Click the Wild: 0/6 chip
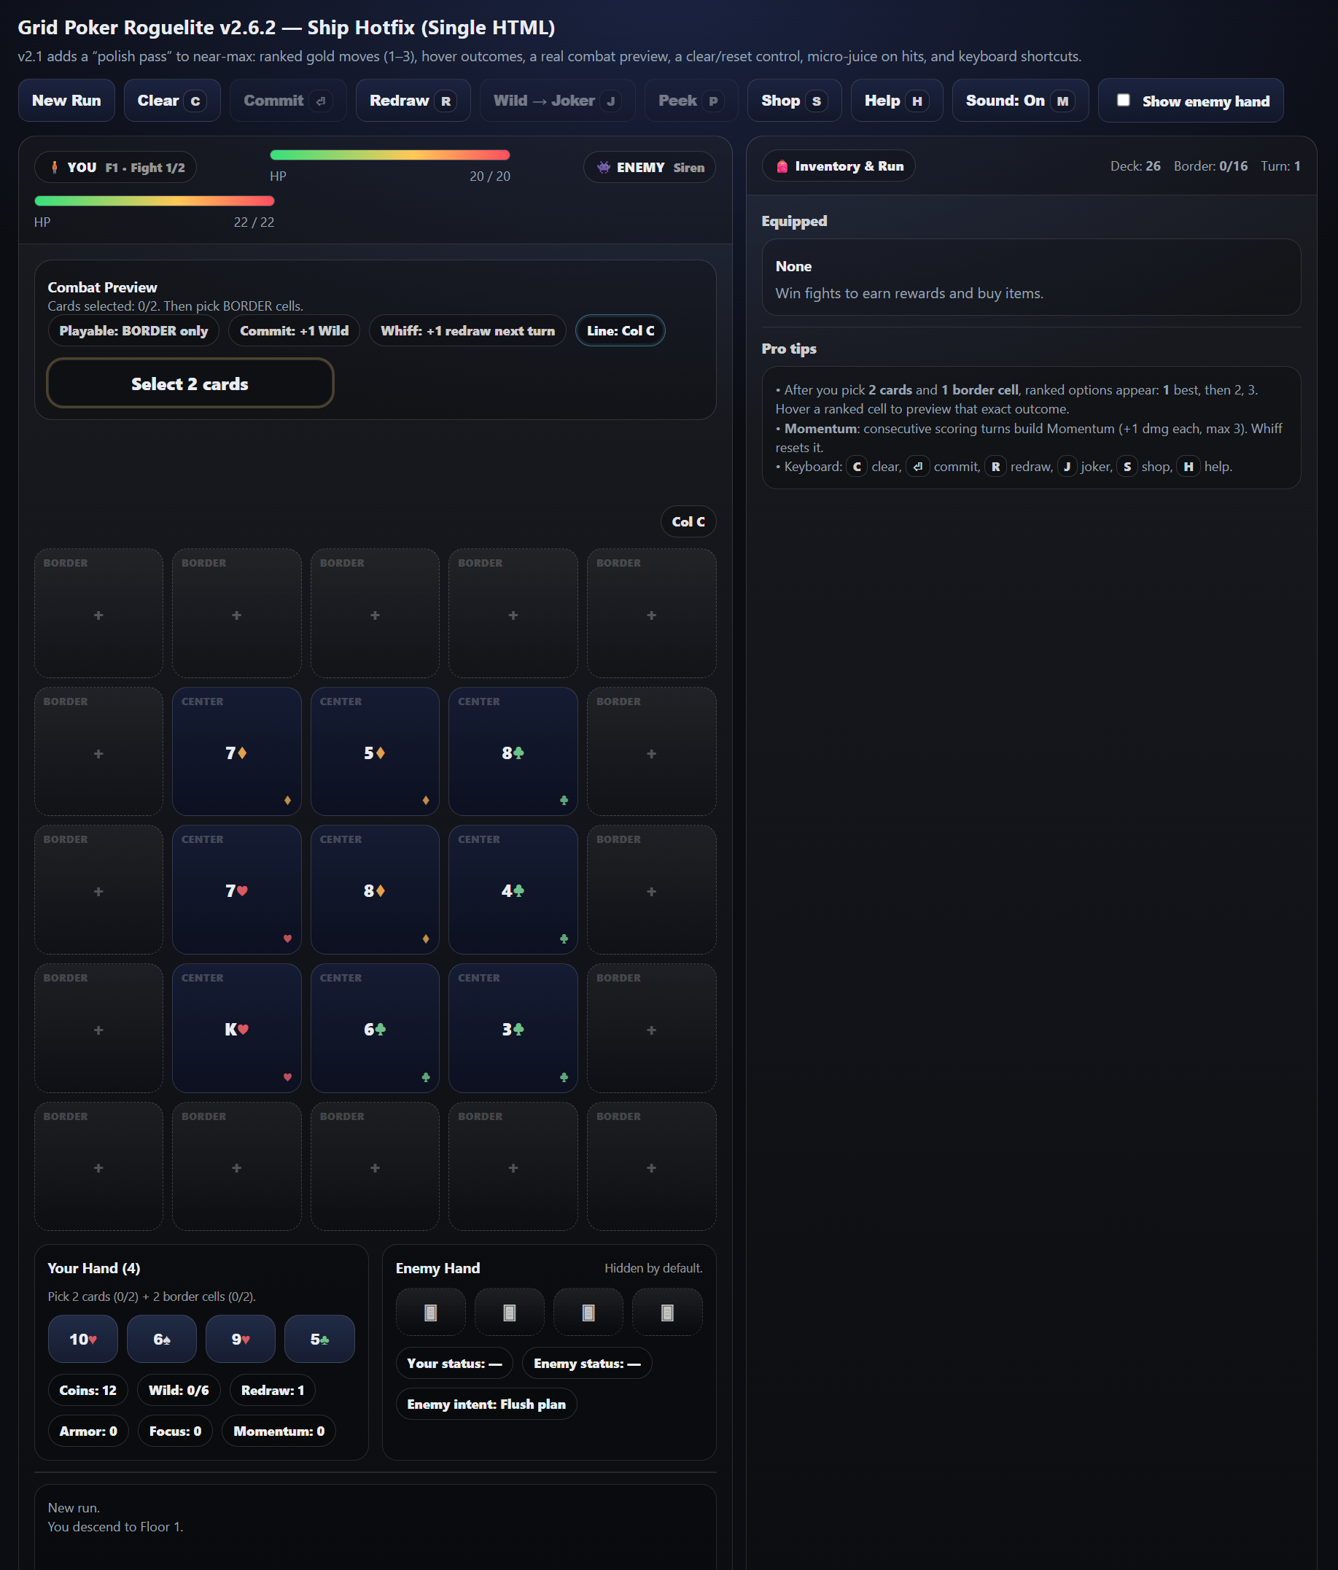The image size is (1338, 1570). click(x=179, y=1391)
